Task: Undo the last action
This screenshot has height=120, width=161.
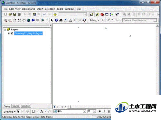Action: [x=45, y=14]
